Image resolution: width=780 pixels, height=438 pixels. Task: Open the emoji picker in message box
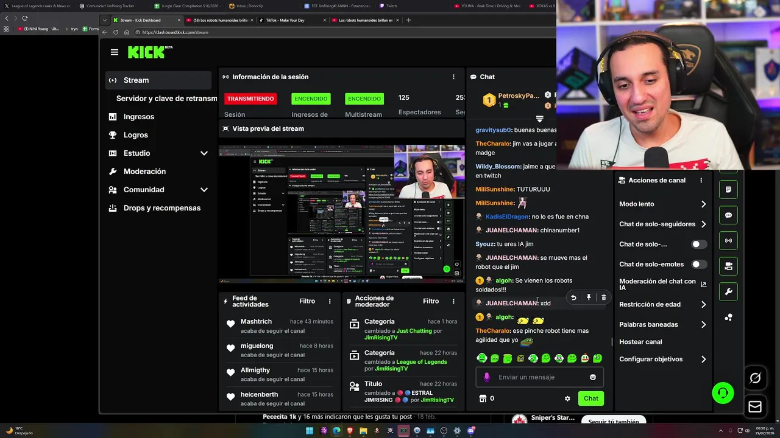point(593,377)
